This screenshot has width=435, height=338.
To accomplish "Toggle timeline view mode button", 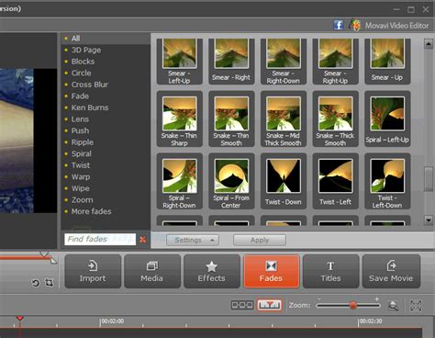I will [269, 305].
